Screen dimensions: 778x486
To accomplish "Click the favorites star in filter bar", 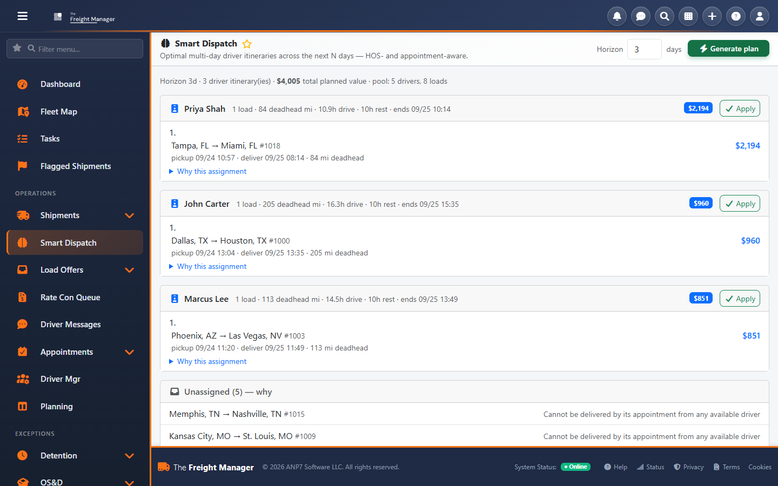I will (17, 48).
